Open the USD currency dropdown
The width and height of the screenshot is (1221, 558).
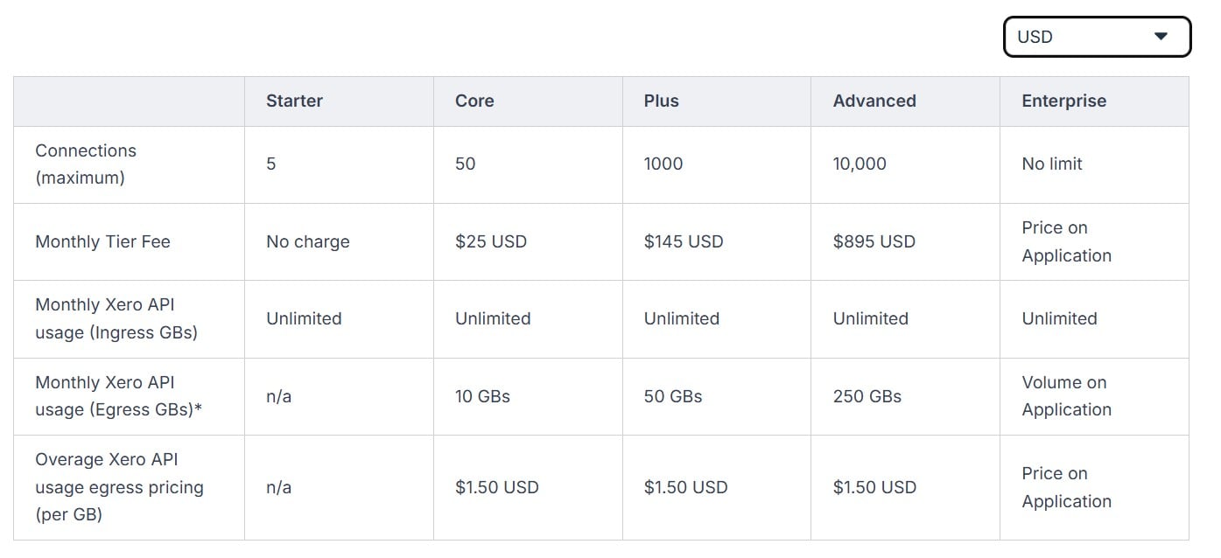pos(1096,37)
